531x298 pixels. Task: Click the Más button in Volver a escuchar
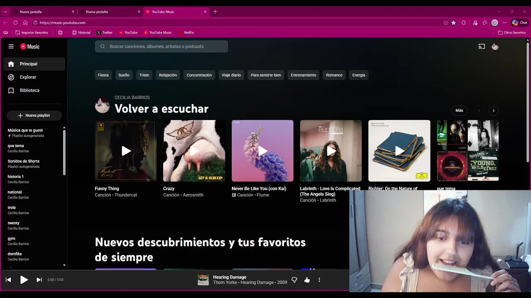tap(459, 111)
